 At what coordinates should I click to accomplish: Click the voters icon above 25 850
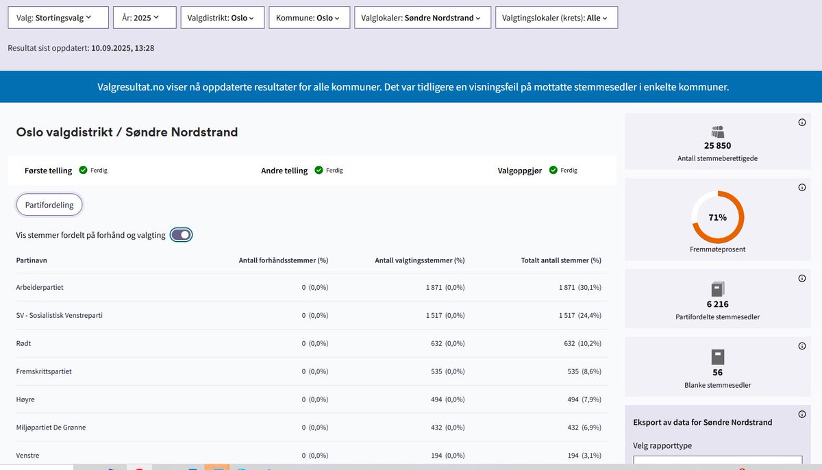[x=717, y=132]
